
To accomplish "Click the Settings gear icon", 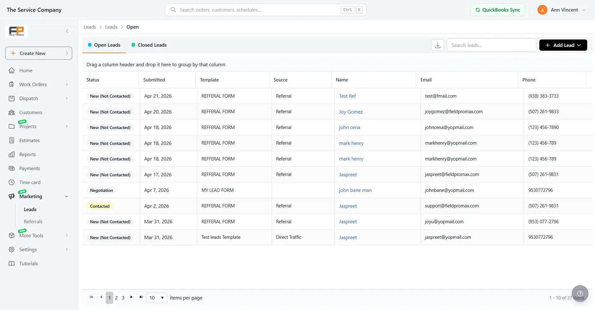I will coord(12,249).
